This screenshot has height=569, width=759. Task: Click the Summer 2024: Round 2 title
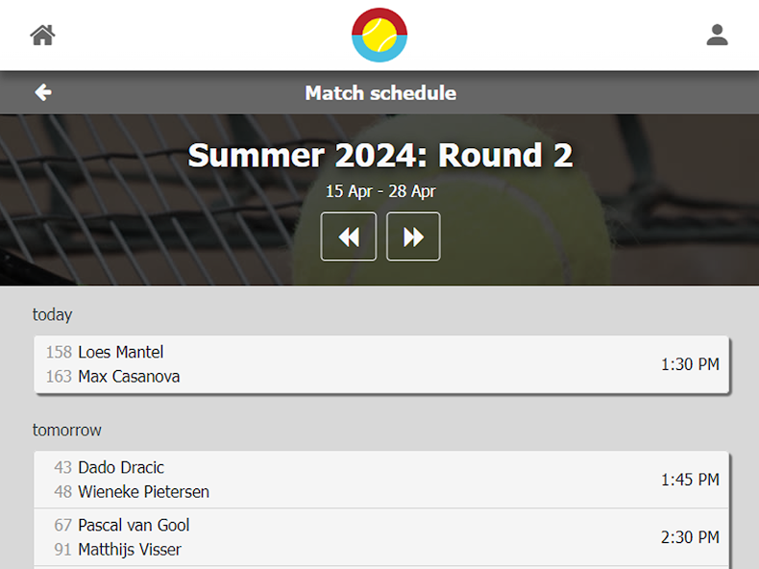click(x=379, y=156)
